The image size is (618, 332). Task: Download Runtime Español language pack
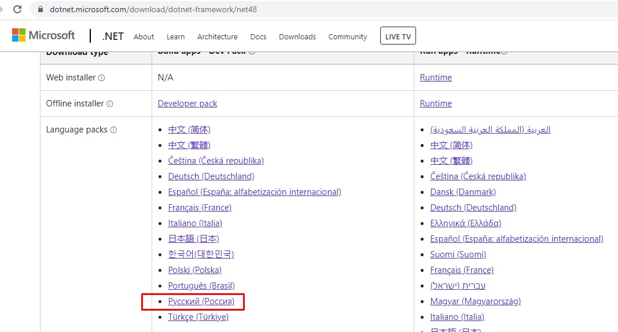(x=517, y=239)
